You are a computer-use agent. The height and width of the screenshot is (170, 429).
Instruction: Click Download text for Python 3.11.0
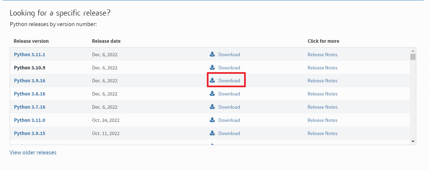(x=229, y=120)
